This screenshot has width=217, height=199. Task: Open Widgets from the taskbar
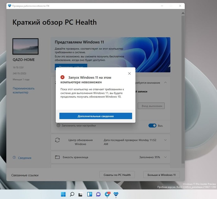[90, 194]
